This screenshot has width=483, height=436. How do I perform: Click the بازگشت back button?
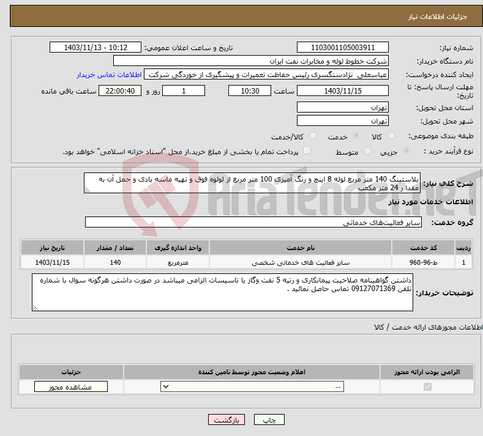pos(227,419)
